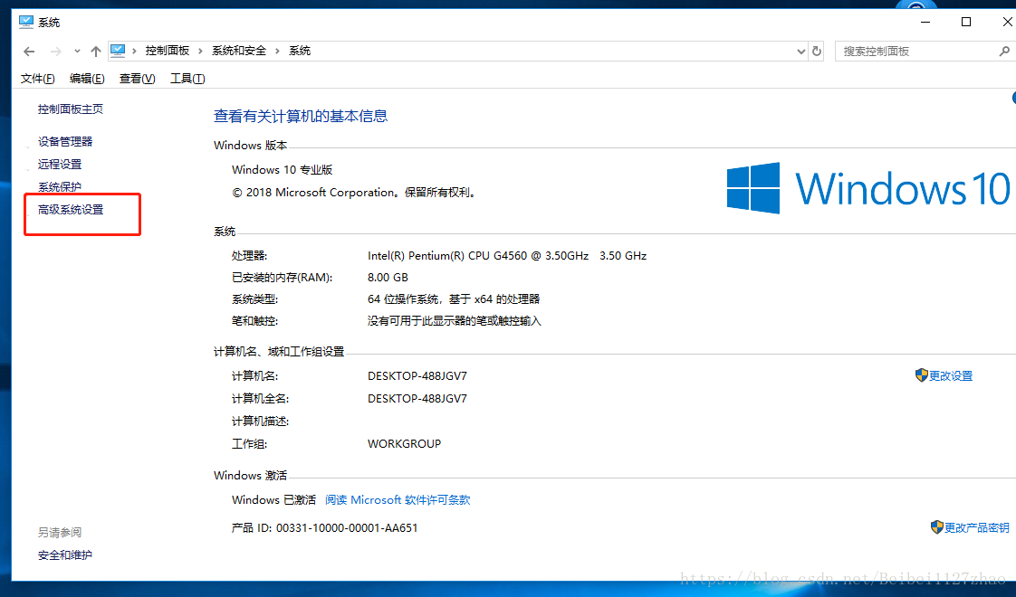The image size is (1016, 597).
Task: Click 更改设置 for computer name
Action: [951, 376]
